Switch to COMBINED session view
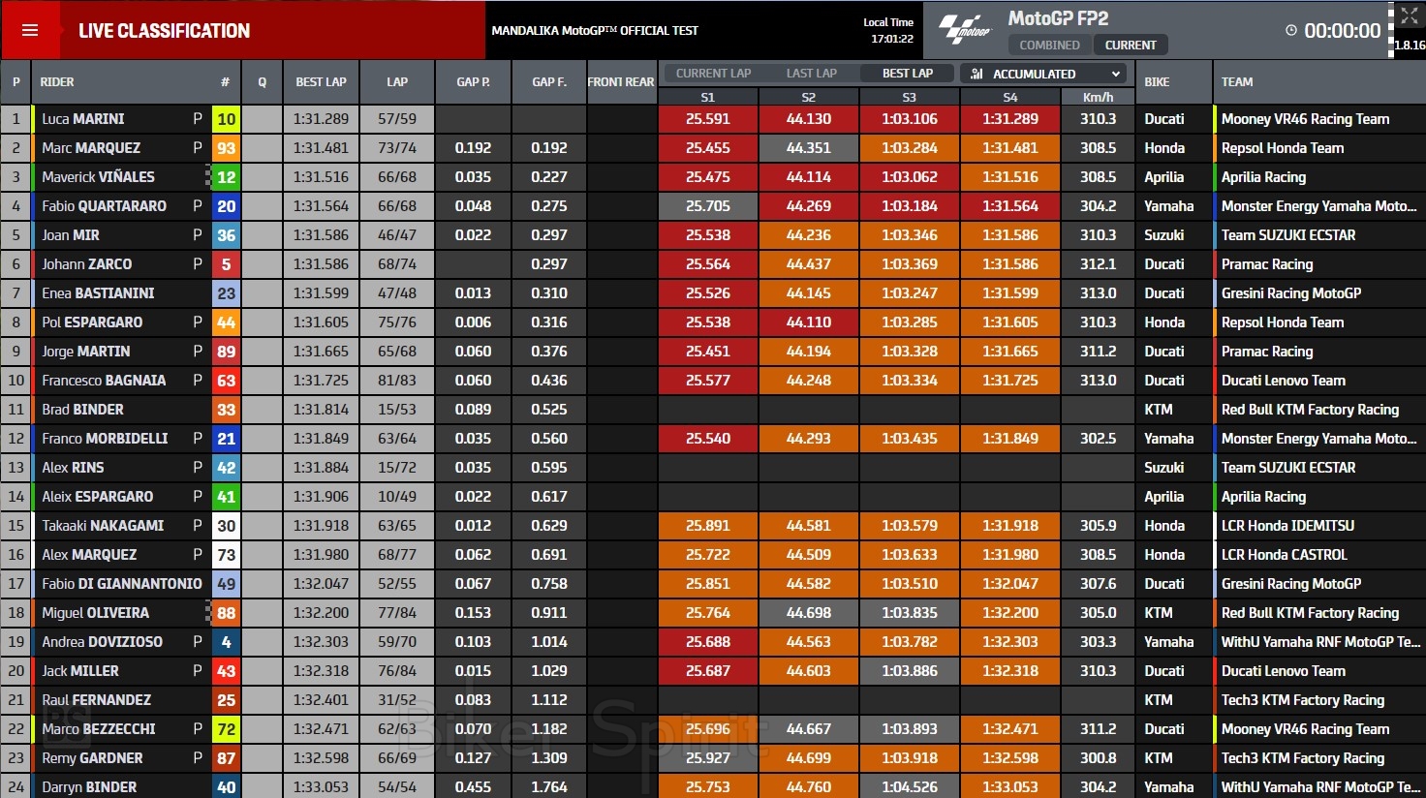This screenshot has width=1426, height=798. (x=1049, y=45)
